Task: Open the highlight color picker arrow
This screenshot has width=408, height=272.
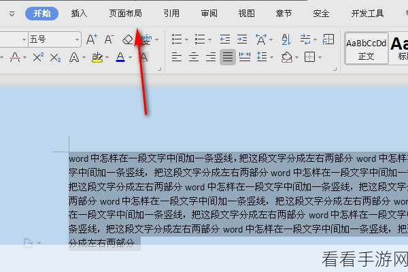Action: pyautogui.click(x=107, y=57)
